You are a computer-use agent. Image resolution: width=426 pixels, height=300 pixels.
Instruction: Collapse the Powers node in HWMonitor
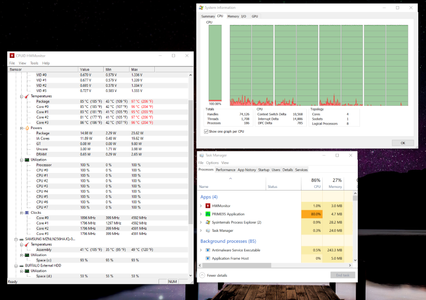click(x=21, y=128)
